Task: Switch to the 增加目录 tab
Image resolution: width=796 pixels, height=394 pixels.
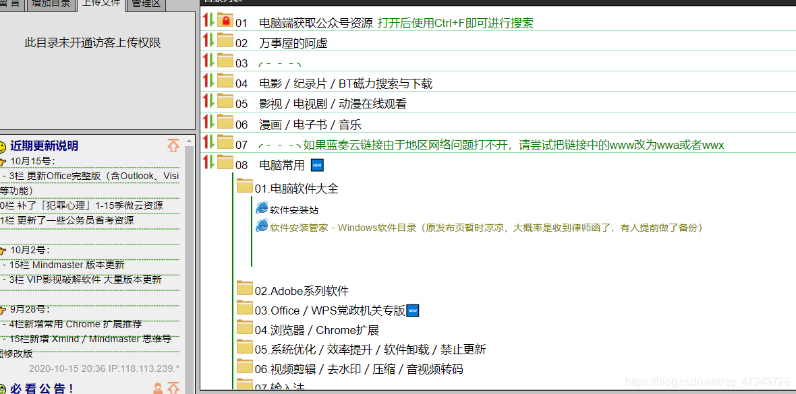Action: (x=51, y=5)
